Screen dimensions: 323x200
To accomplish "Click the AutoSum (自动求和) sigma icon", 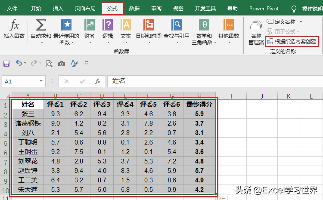I will (41, 25).
